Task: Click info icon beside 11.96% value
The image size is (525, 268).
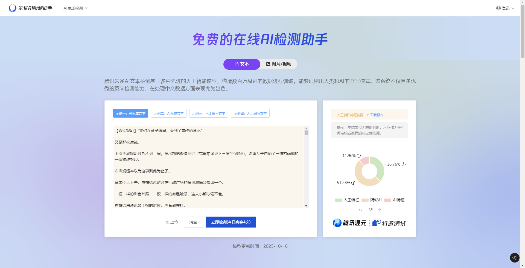Action: pos(359,156)
